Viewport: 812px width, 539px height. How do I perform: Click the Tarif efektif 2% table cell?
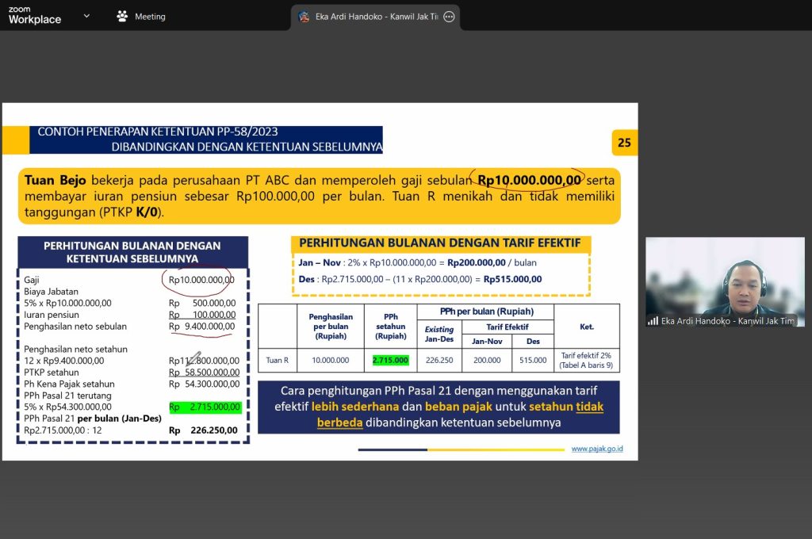tap(586, 360)
